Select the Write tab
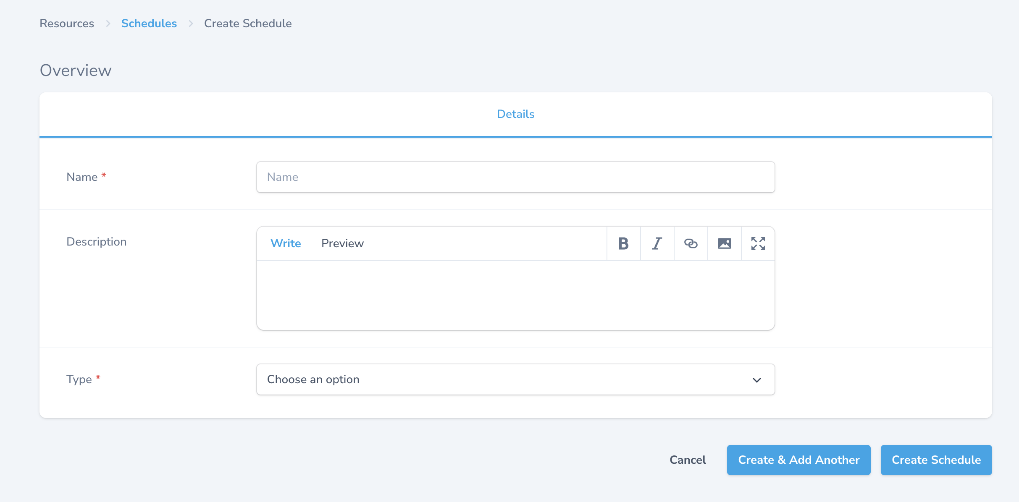 286,243
